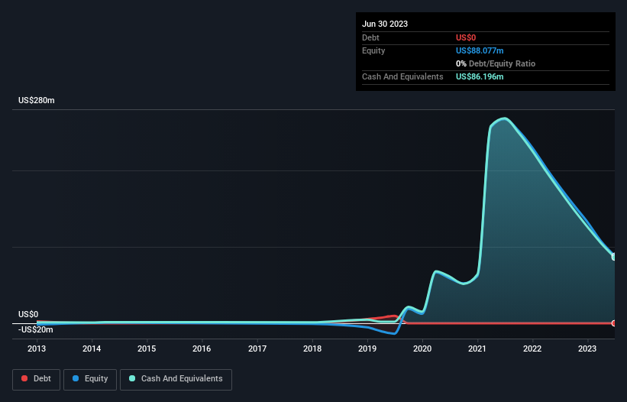627x402 pixels.
Task: Toggle Cash And Equivalents legend button
Action: point(176,379)
